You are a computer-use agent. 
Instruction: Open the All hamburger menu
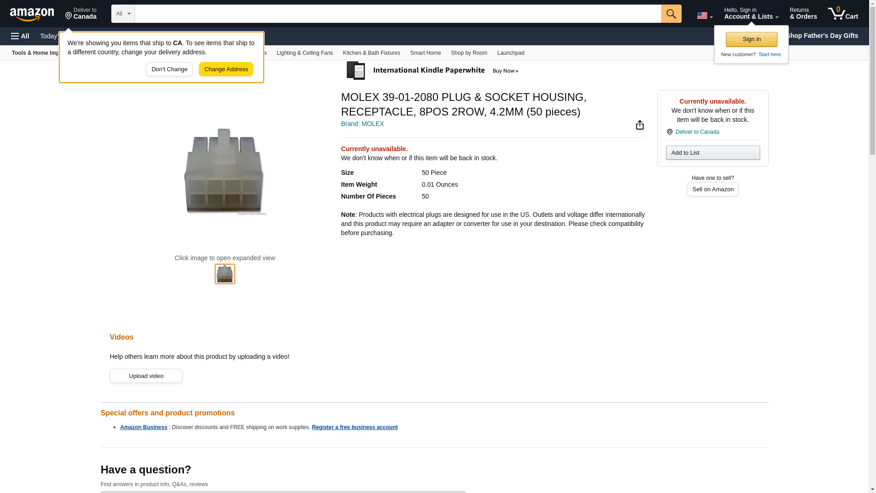coord(20,36)
